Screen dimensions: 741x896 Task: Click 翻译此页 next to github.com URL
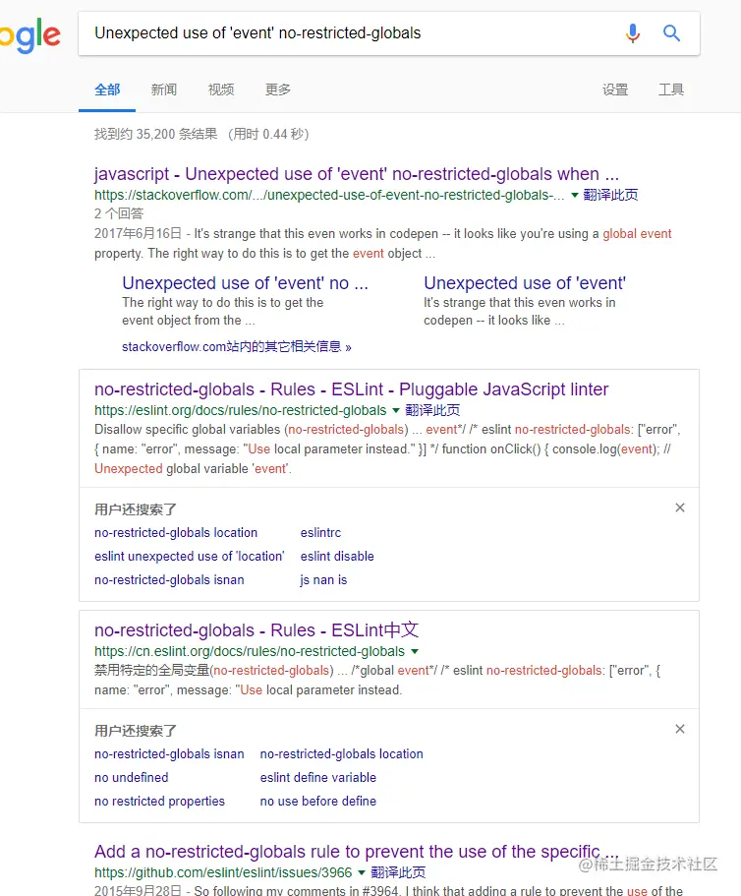(x=398, y=872)
